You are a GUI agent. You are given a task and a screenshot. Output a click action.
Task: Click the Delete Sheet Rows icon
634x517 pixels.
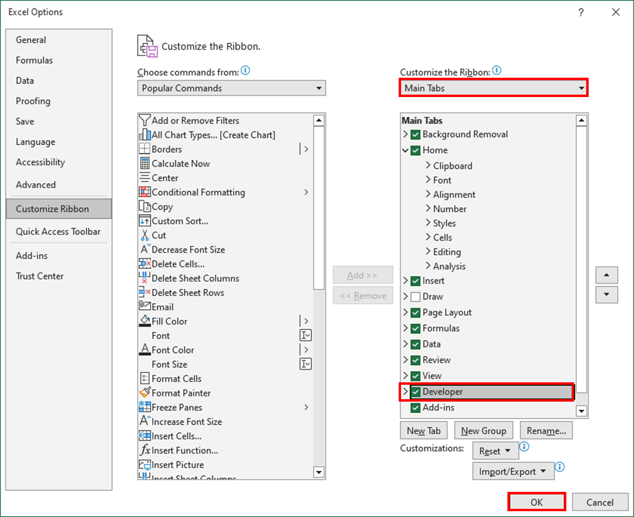coord(144,293)
